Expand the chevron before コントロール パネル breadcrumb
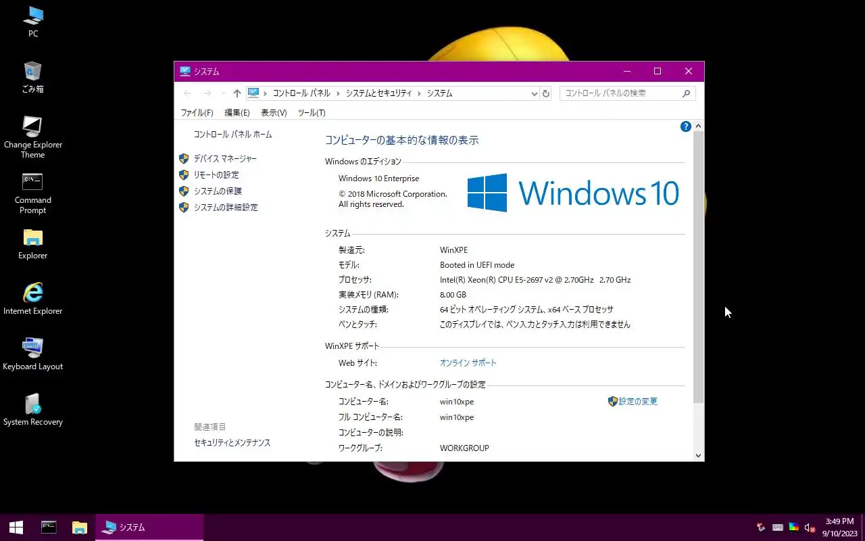 (x=265, y=93)
